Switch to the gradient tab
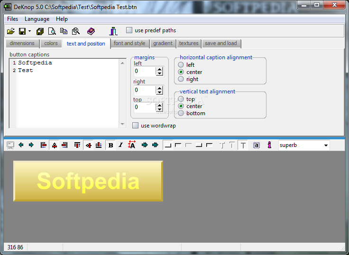The width and height of the screenshot is (349, 255). pyautogui.click(x=163, y=43)
